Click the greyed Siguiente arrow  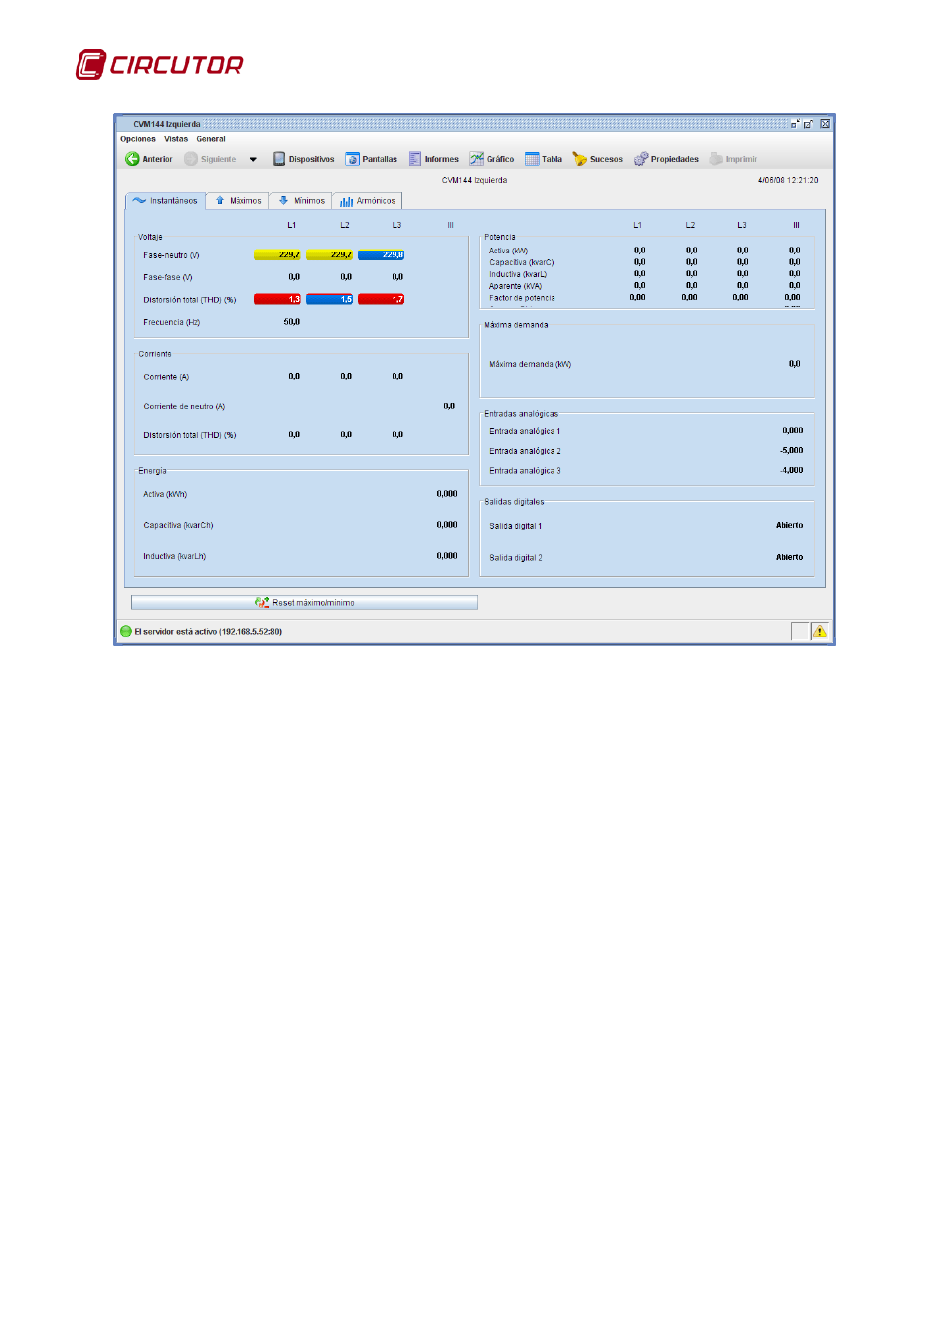(x=211, y=159)
